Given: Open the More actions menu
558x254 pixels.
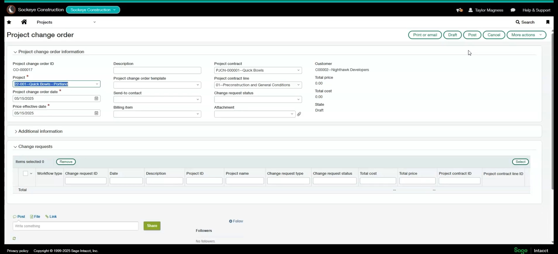Looking at the screenshot, I should (526, 35).
